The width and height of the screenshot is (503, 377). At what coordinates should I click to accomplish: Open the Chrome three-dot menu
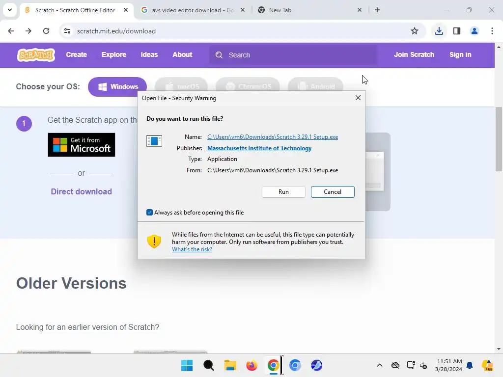[492, 31]
